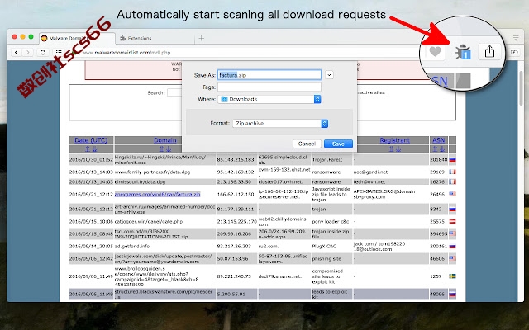This screenshot has width=529, height=330.
Task: Select reverse lookup cell ru2.com.
Action: click(269, 246)
